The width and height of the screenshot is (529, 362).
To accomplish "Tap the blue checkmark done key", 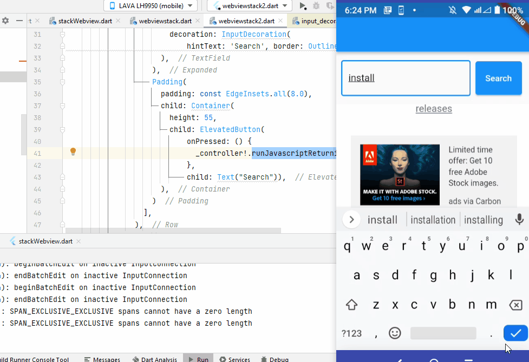I will pos(515,333).
